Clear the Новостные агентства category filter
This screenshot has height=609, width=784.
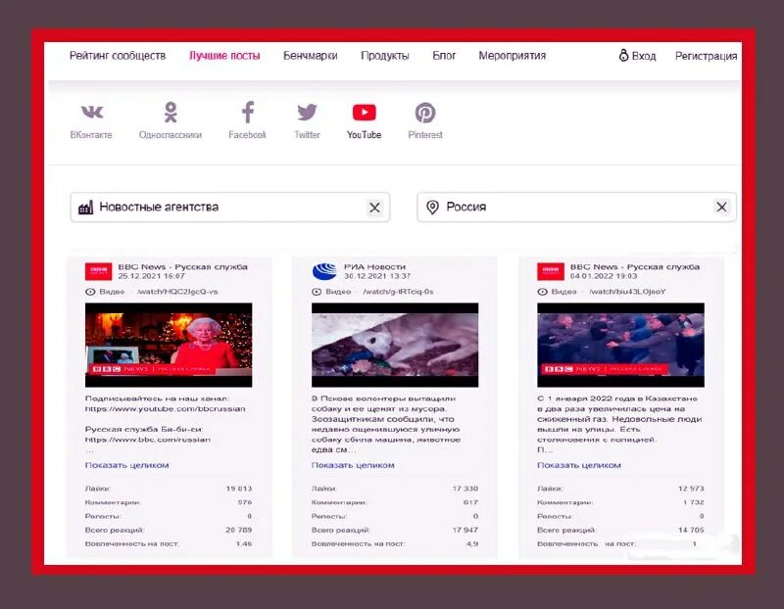374,208
